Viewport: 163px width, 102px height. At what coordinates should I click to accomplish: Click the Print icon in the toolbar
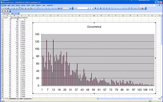click(14, 8)
